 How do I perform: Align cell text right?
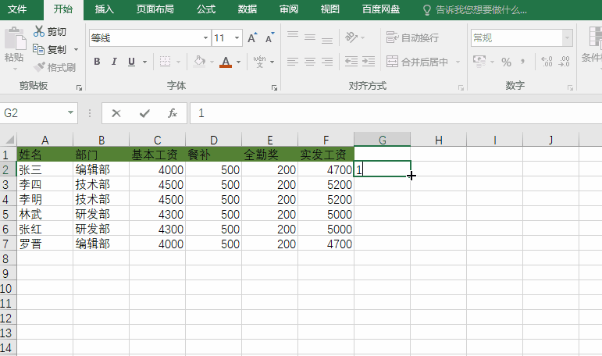[x=327, y=62]
